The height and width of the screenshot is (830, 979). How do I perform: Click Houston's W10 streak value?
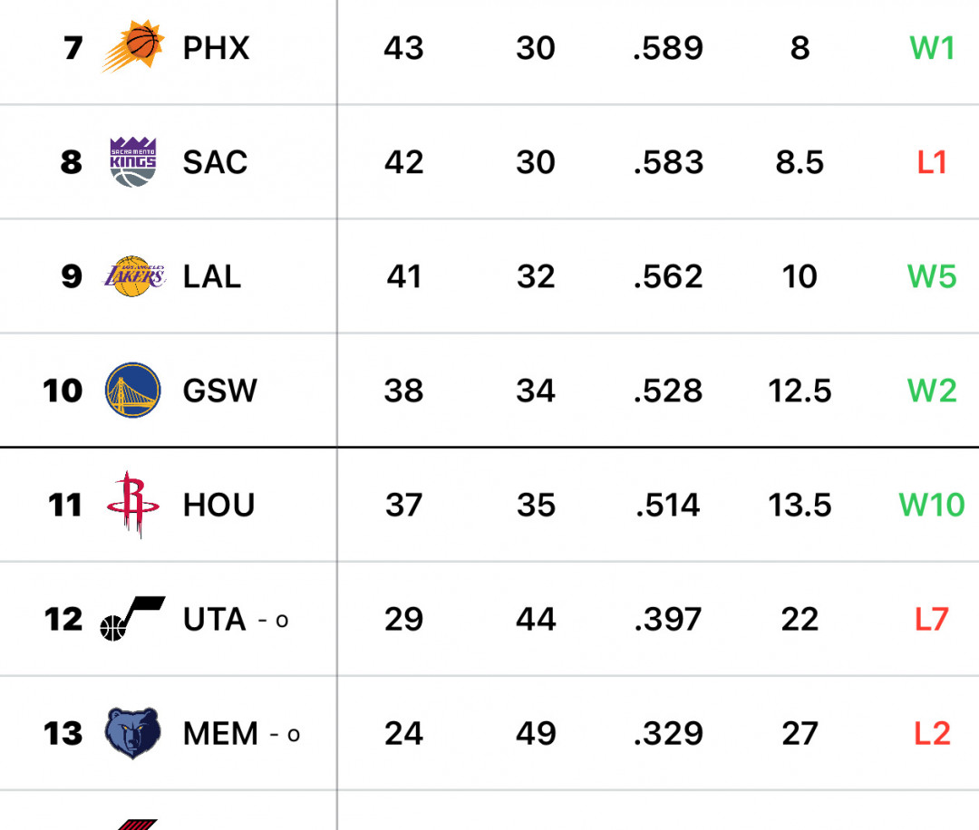(x=932, y=505)
